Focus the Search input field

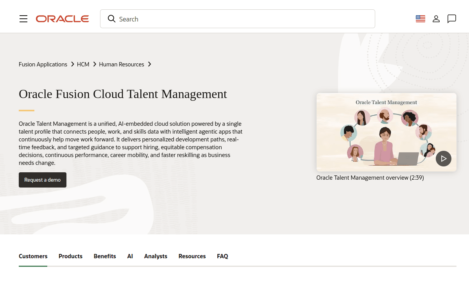[x=238, y=19]
